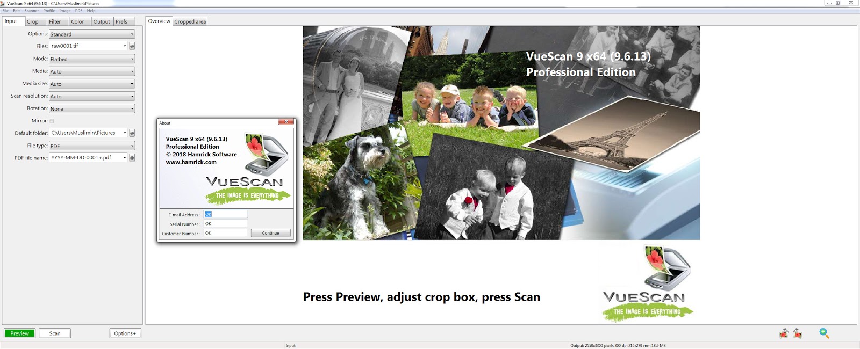Open the Options dropdown set to Standard

coord(92,34)
